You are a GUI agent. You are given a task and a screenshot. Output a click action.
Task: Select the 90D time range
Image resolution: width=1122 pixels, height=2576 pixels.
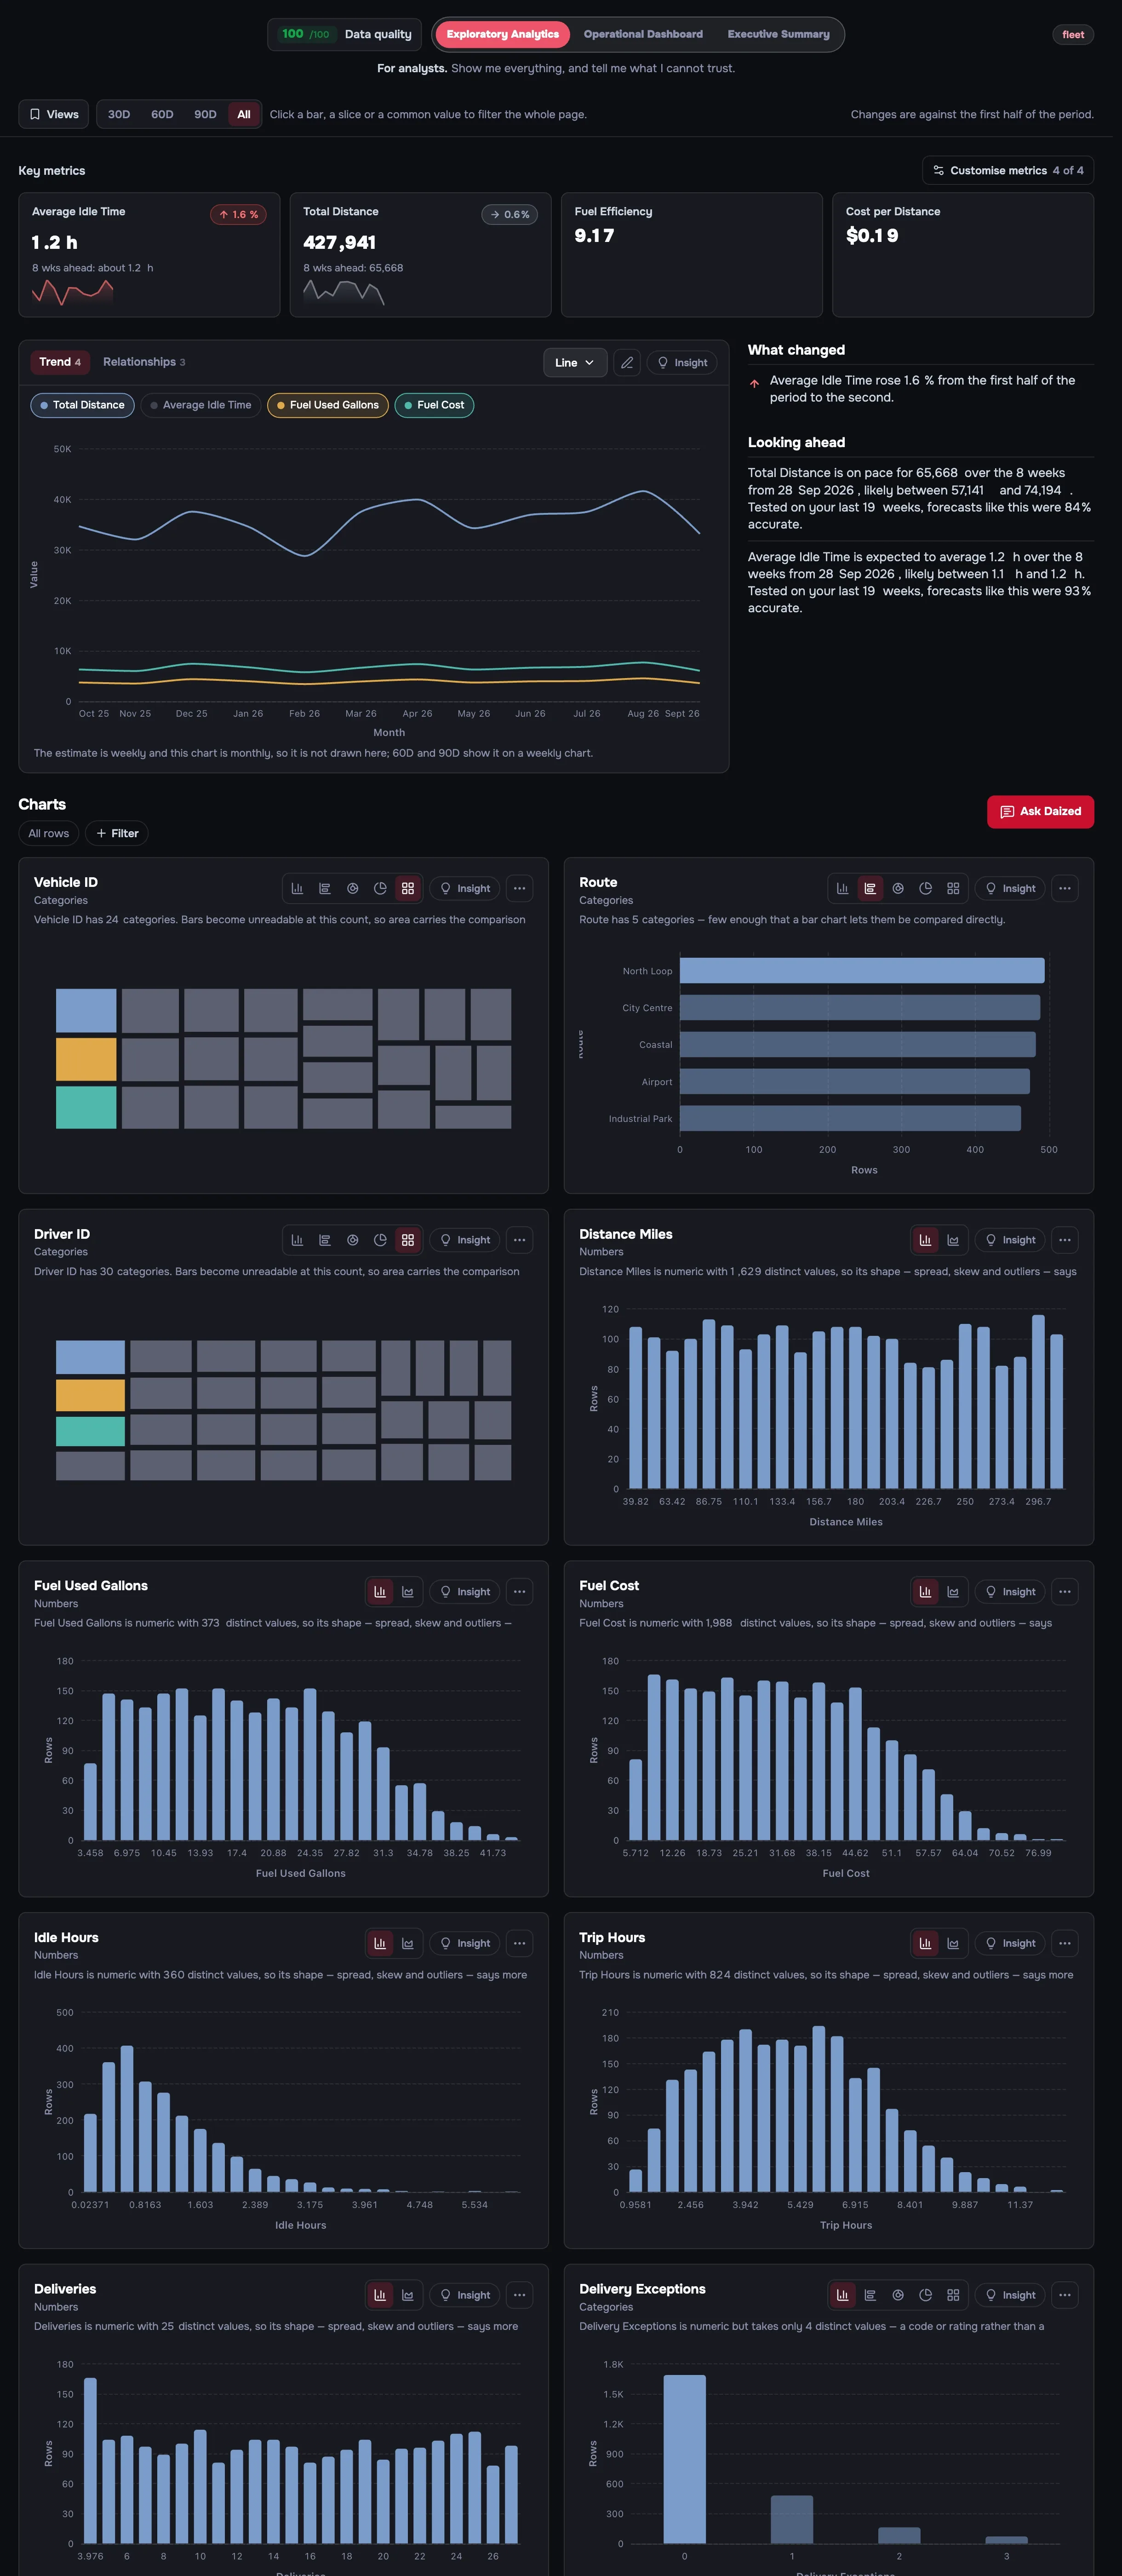point(205,114)
